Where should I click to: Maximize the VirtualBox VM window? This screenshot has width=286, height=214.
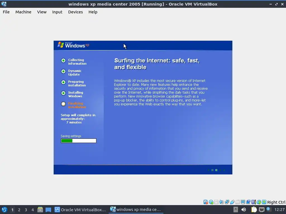click(277, 4)
